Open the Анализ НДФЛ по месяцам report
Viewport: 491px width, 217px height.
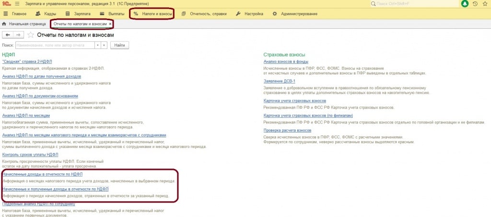pyautogui.click(x=26, y=115)
